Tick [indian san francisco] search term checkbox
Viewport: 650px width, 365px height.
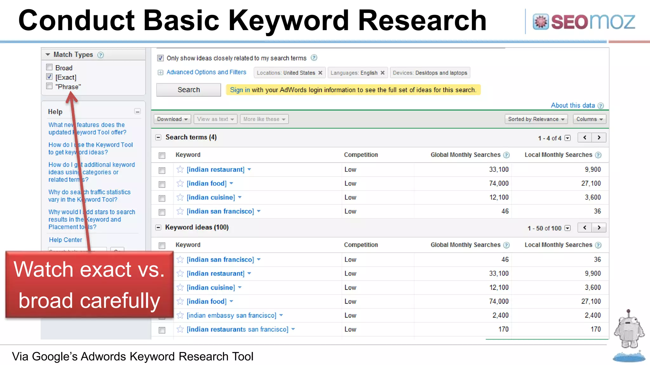point(162,212)
